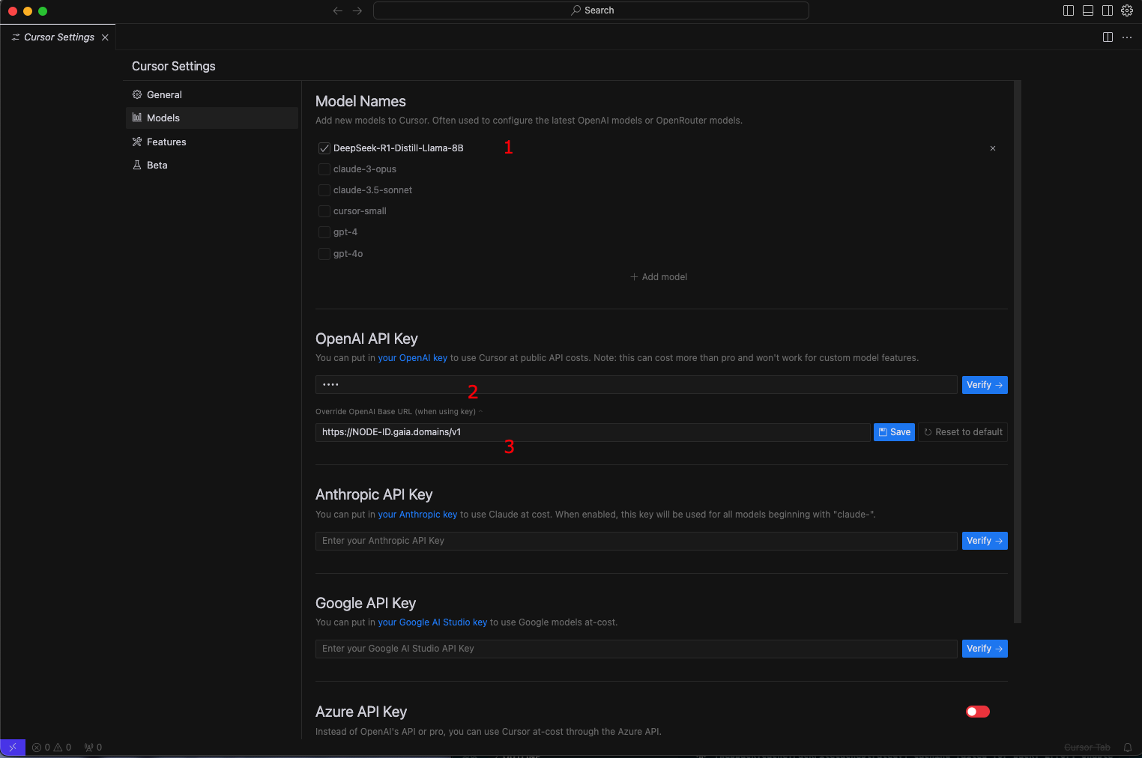
Task: Verify the OpenAI API key
Action: (985, 385)
